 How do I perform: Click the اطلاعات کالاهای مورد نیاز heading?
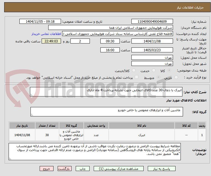pos(186,100)
